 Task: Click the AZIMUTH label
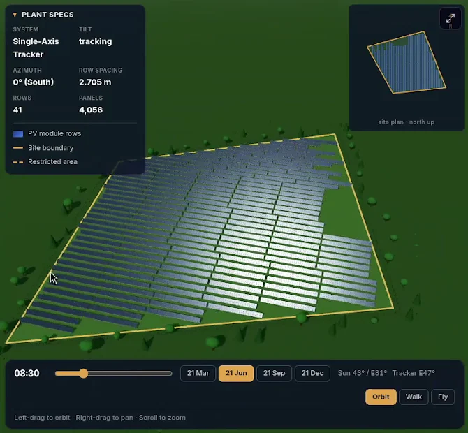(27, 70)
